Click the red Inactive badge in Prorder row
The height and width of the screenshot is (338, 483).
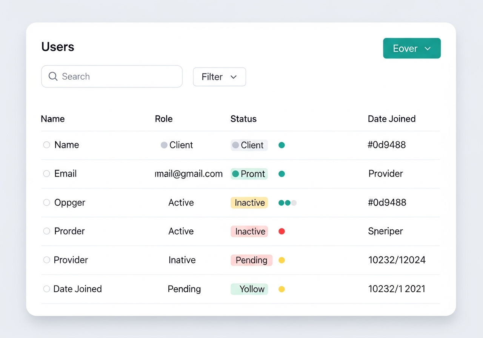(x=249, y=231)
